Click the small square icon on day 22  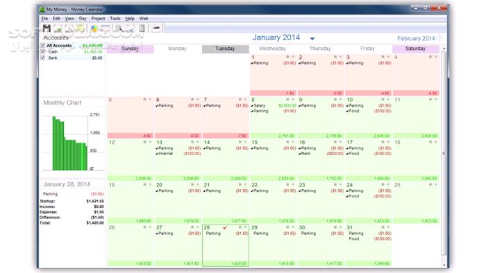pyautogui.click(x=287, y=184)
